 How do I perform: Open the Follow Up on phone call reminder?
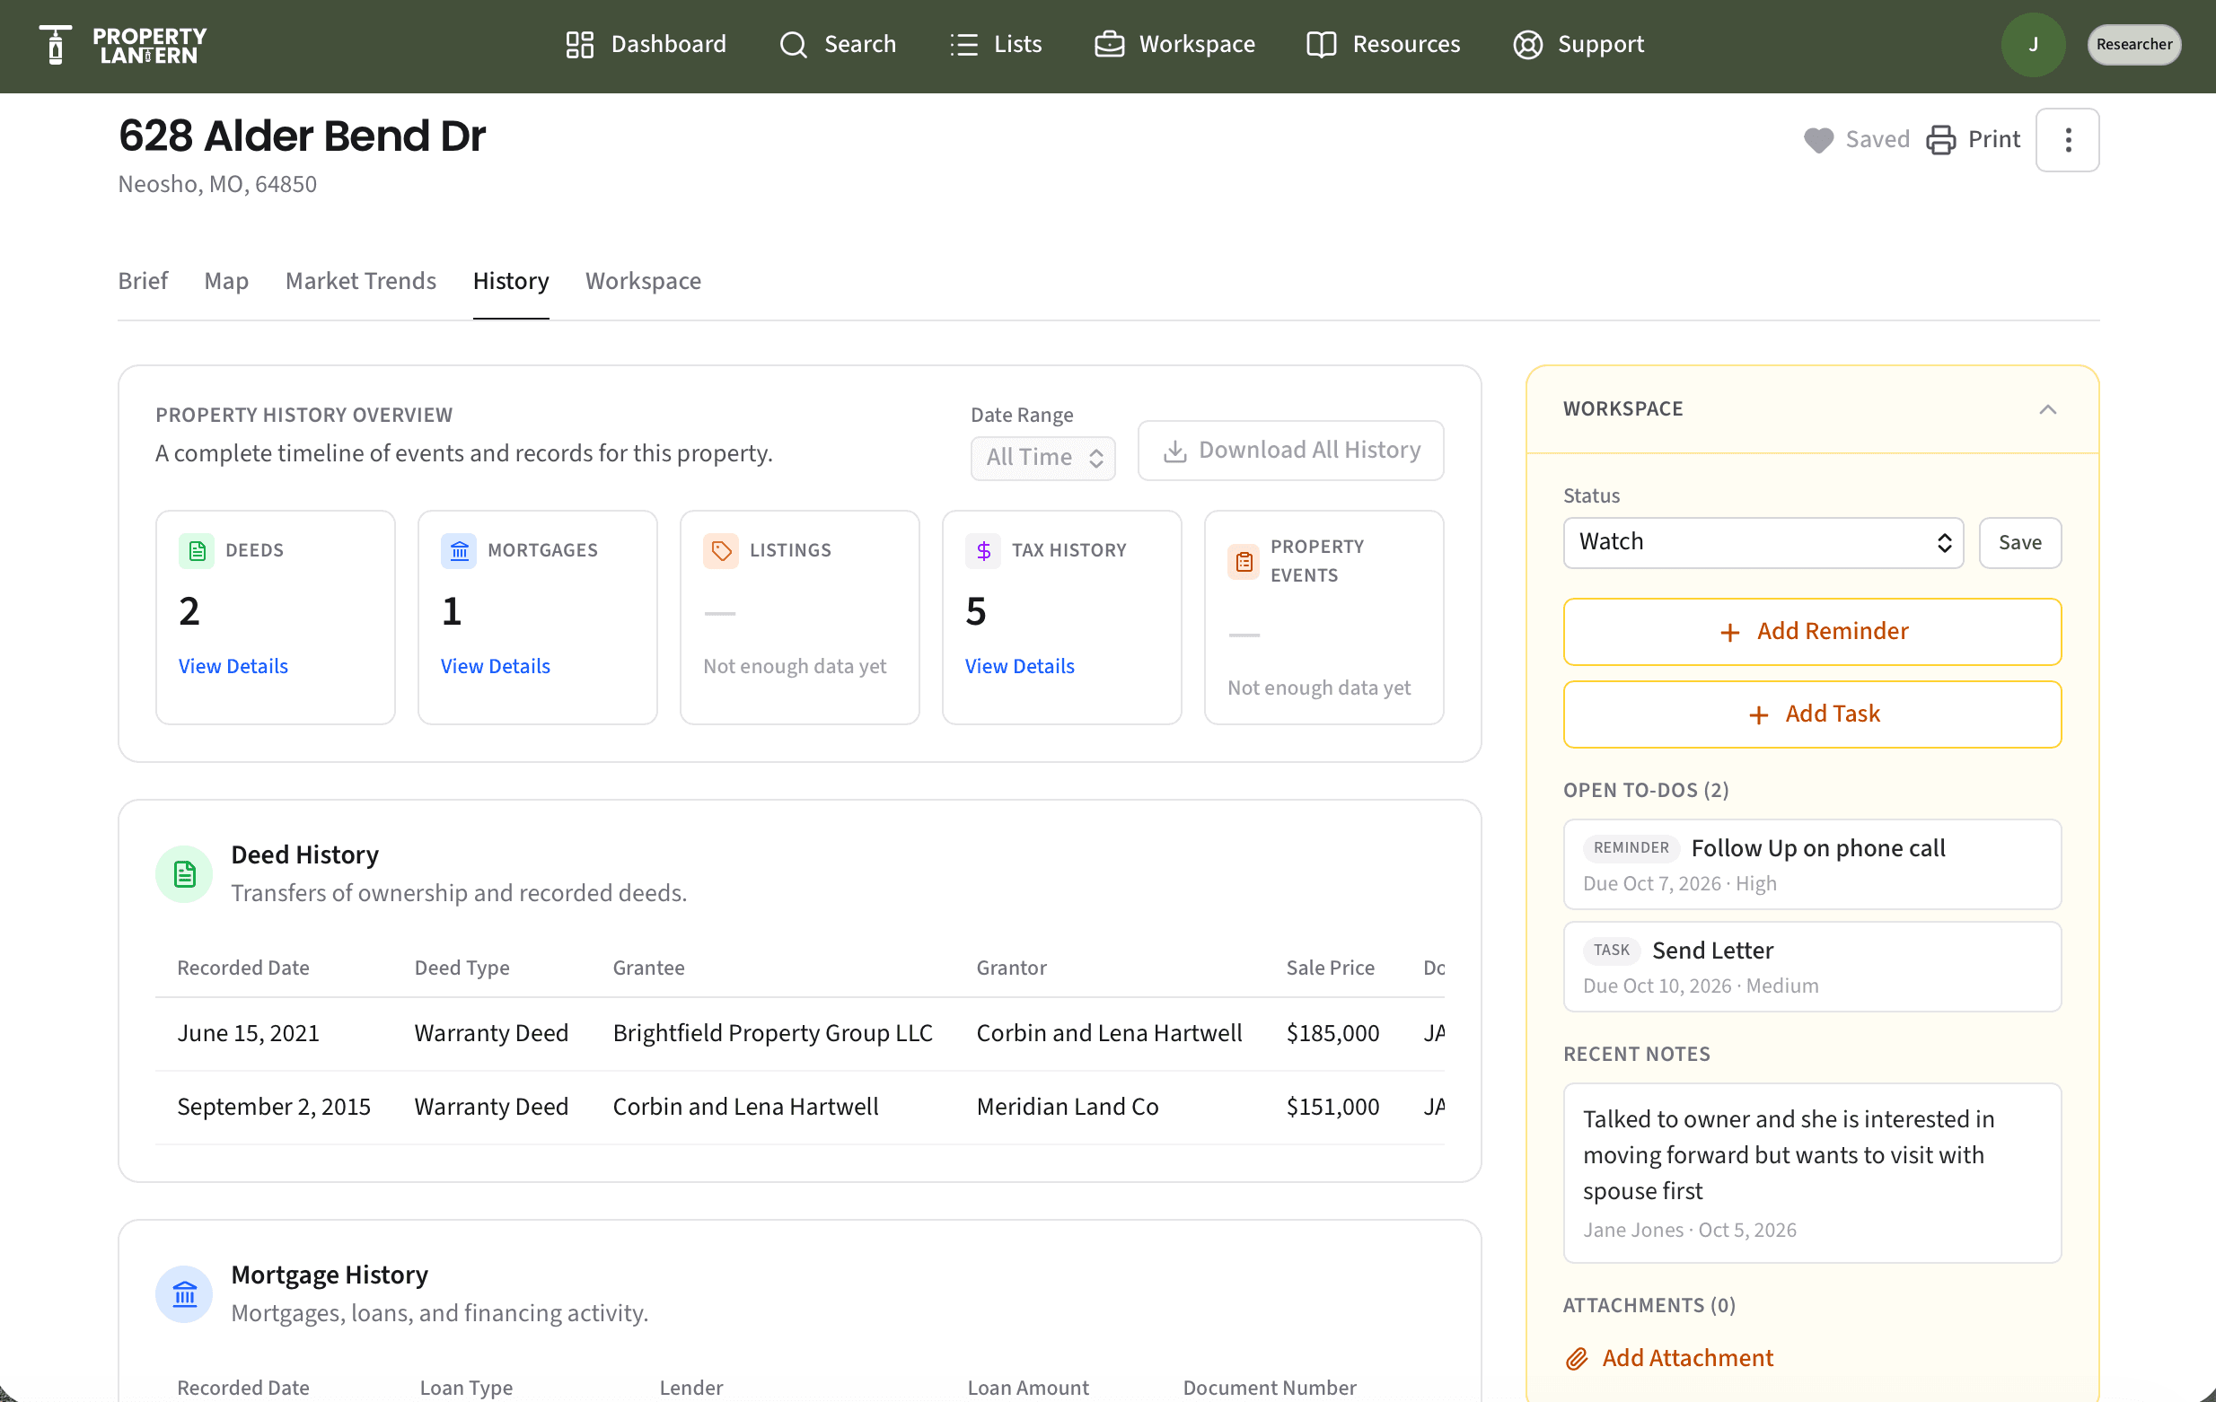coord(1811,863)
